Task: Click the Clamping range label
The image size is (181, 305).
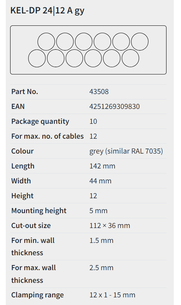Action: click(37, 295)
